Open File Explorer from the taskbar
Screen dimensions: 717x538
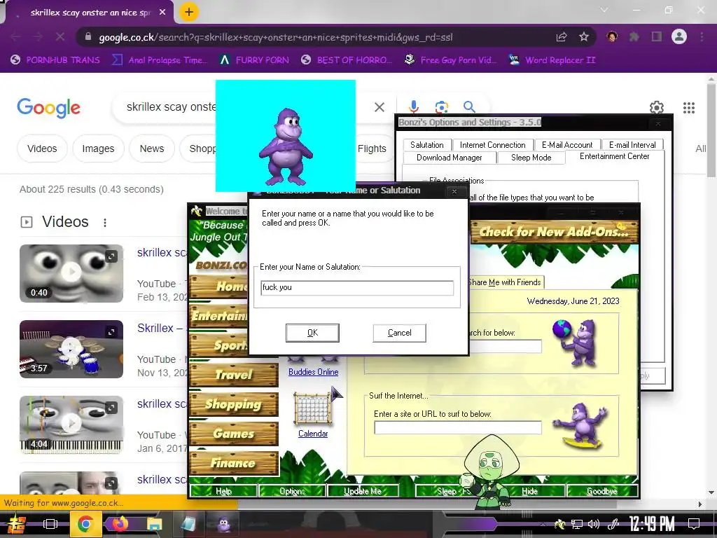155,524
